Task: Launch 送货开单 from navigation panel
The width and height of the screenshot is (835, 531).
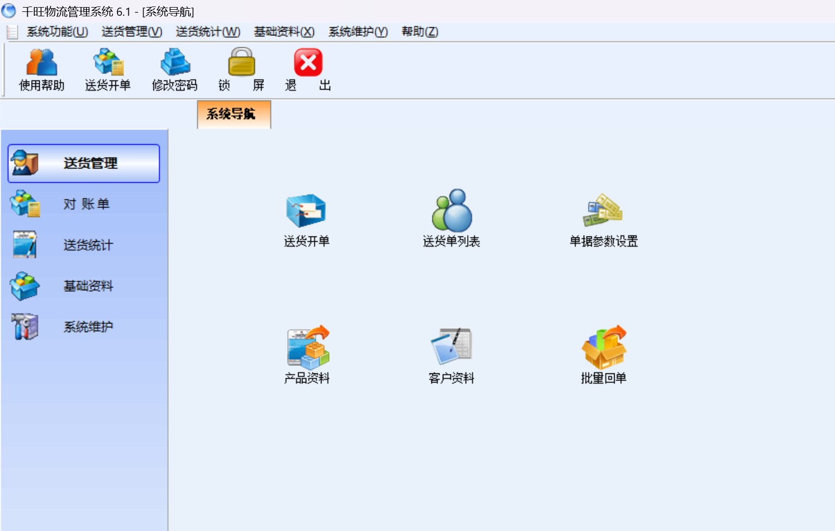Action: tap(306, 221)
